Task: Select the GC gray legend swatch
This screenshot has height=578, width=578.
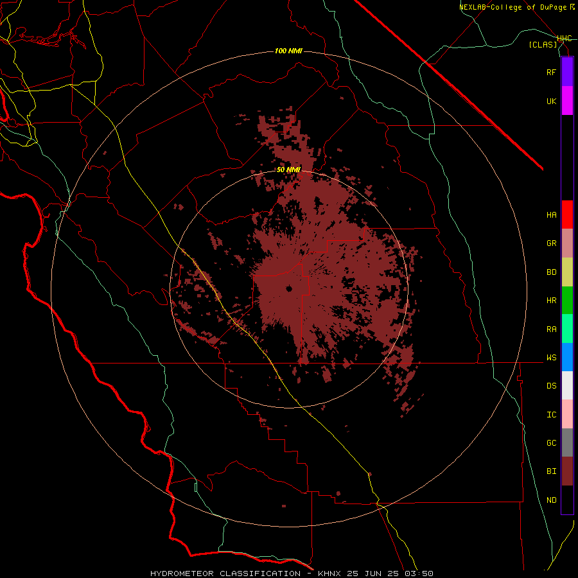Action: (x=567, y=442)
